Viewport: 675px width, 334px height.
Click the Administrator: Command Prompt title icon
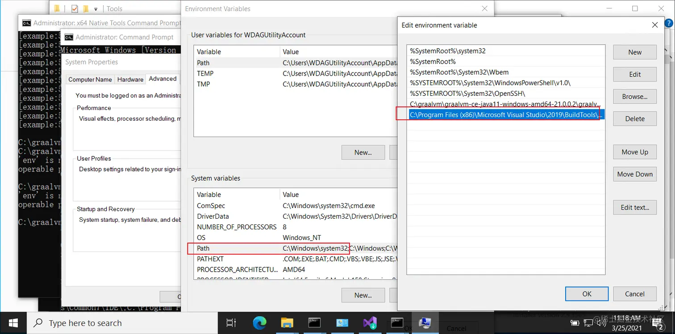69,37
